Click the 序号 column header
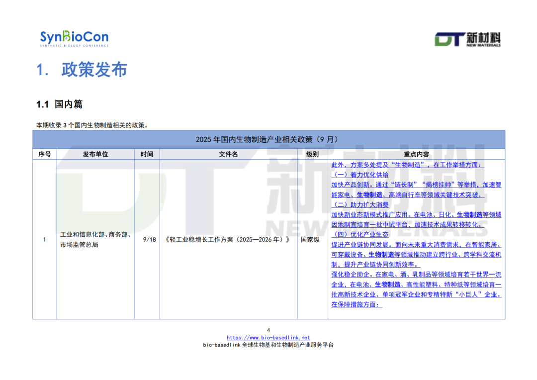 click(x=45, y=154)
